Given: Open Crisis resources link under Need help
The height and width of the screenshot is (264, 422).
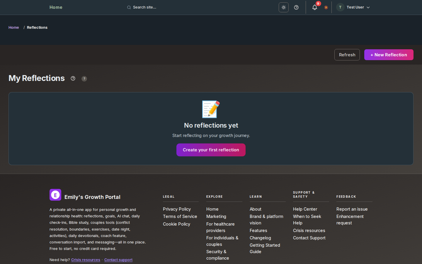Looking at the screenshot, I should point(86,260).
